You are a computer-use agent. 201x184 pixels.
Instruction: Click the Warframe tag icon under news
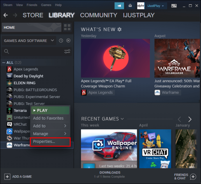pyautogui.click(x=157, y=92)
